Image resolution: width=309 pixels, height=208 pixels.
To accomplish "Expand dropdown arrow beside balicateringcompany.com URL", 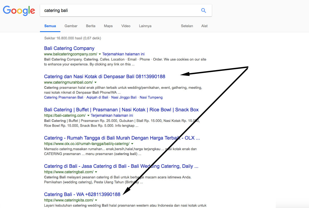I will 100,54.
